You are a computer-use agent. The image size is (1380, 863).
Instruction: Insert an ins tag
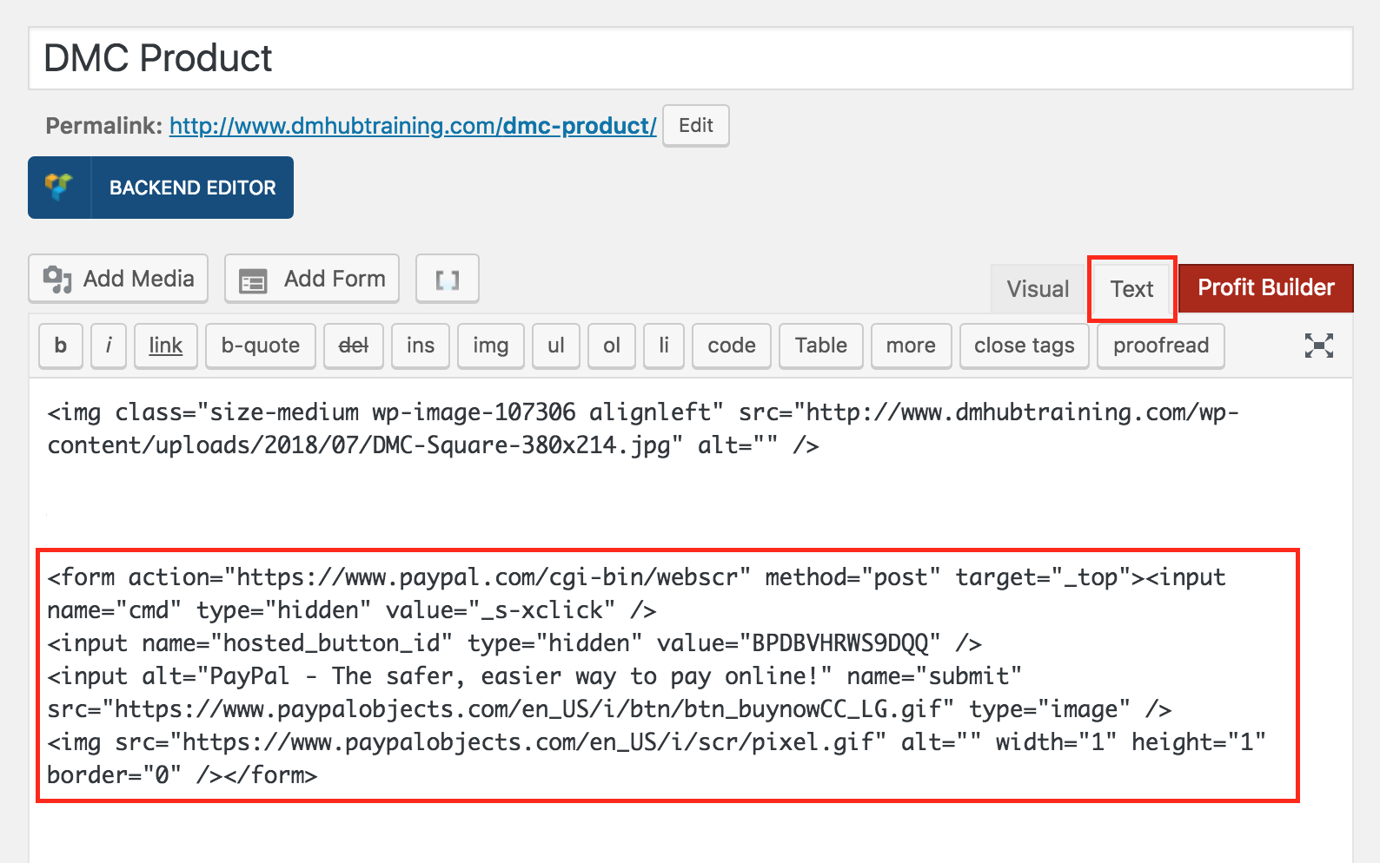tap(421, 346)
